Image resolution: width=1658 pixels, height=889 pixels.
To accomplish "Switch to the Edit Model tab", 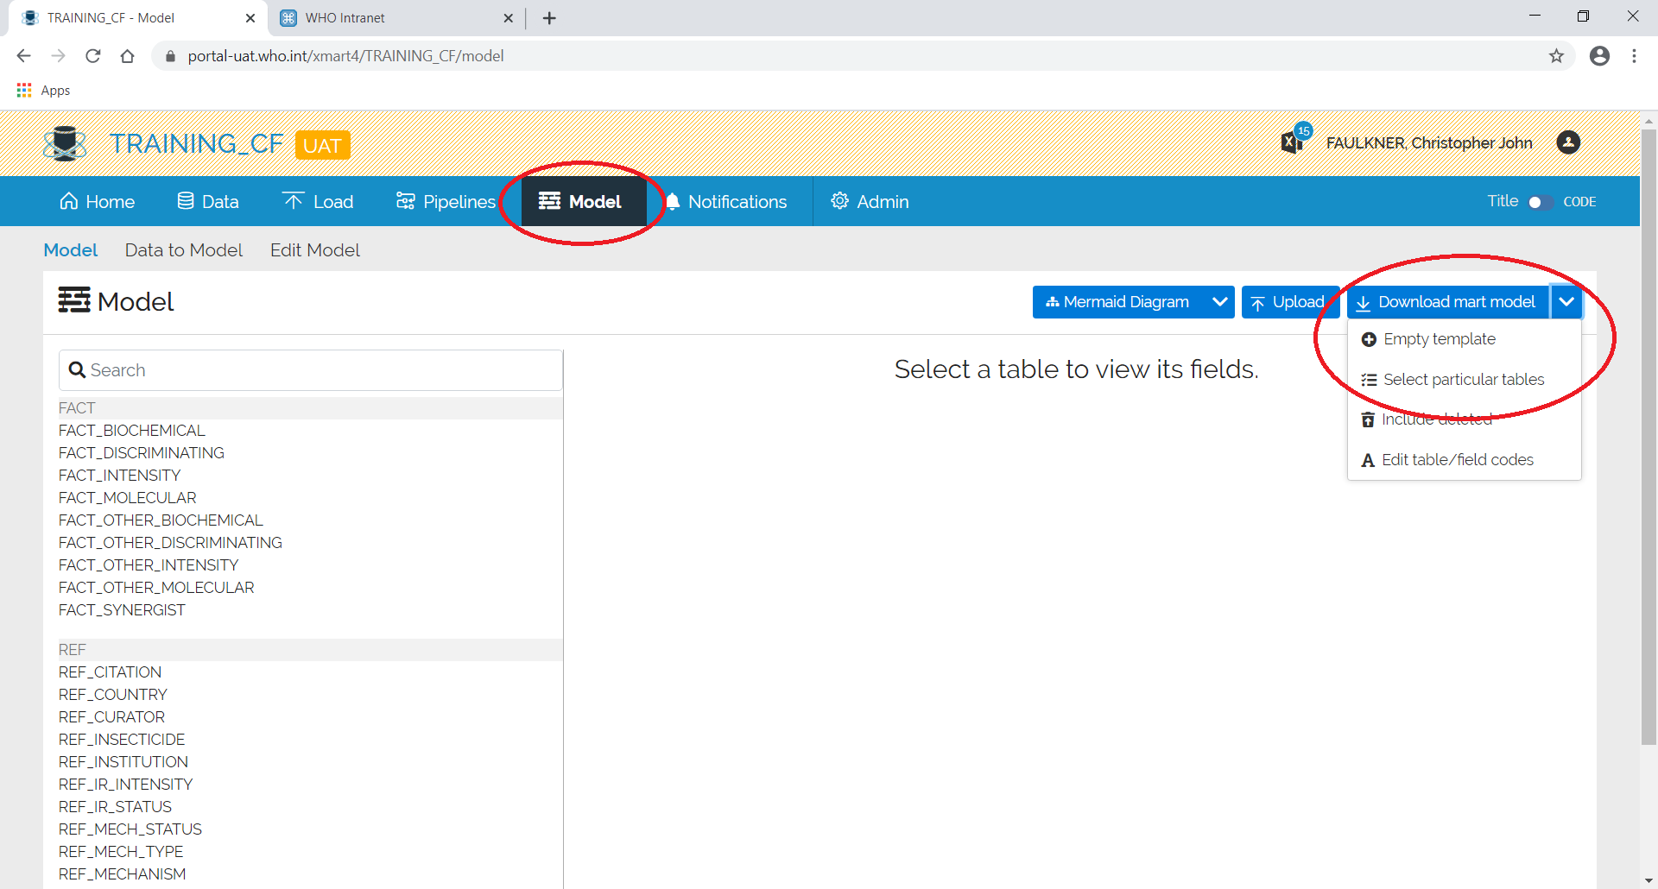I will tap(314, 250).
